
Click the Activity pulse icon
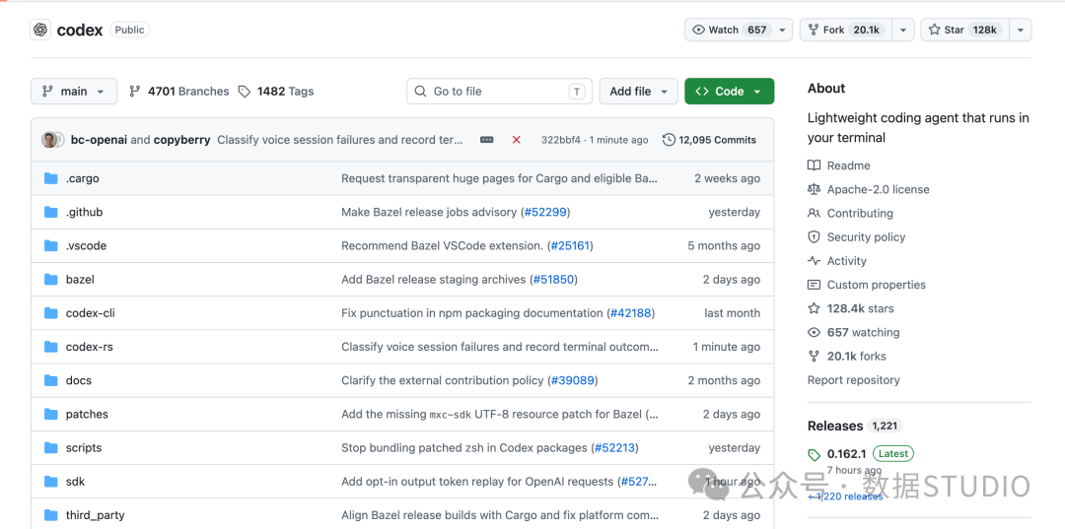(x=814, y=260)
